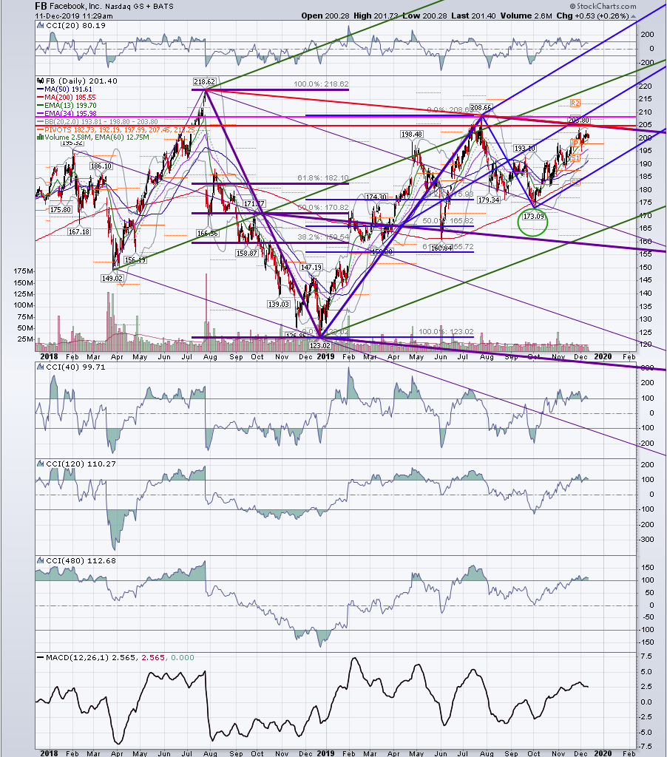667x757 pixels.
Task: Click the 'MA(50) 191.61' legend text
Action: (68, 89)
